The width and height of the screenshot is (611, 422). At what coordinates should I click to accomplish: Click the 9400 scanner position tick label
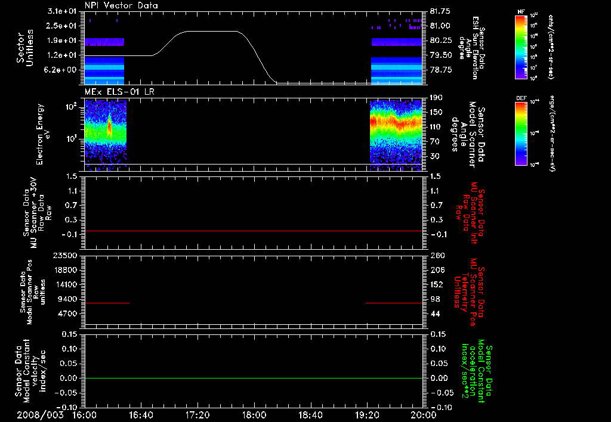tap(67, 299)
